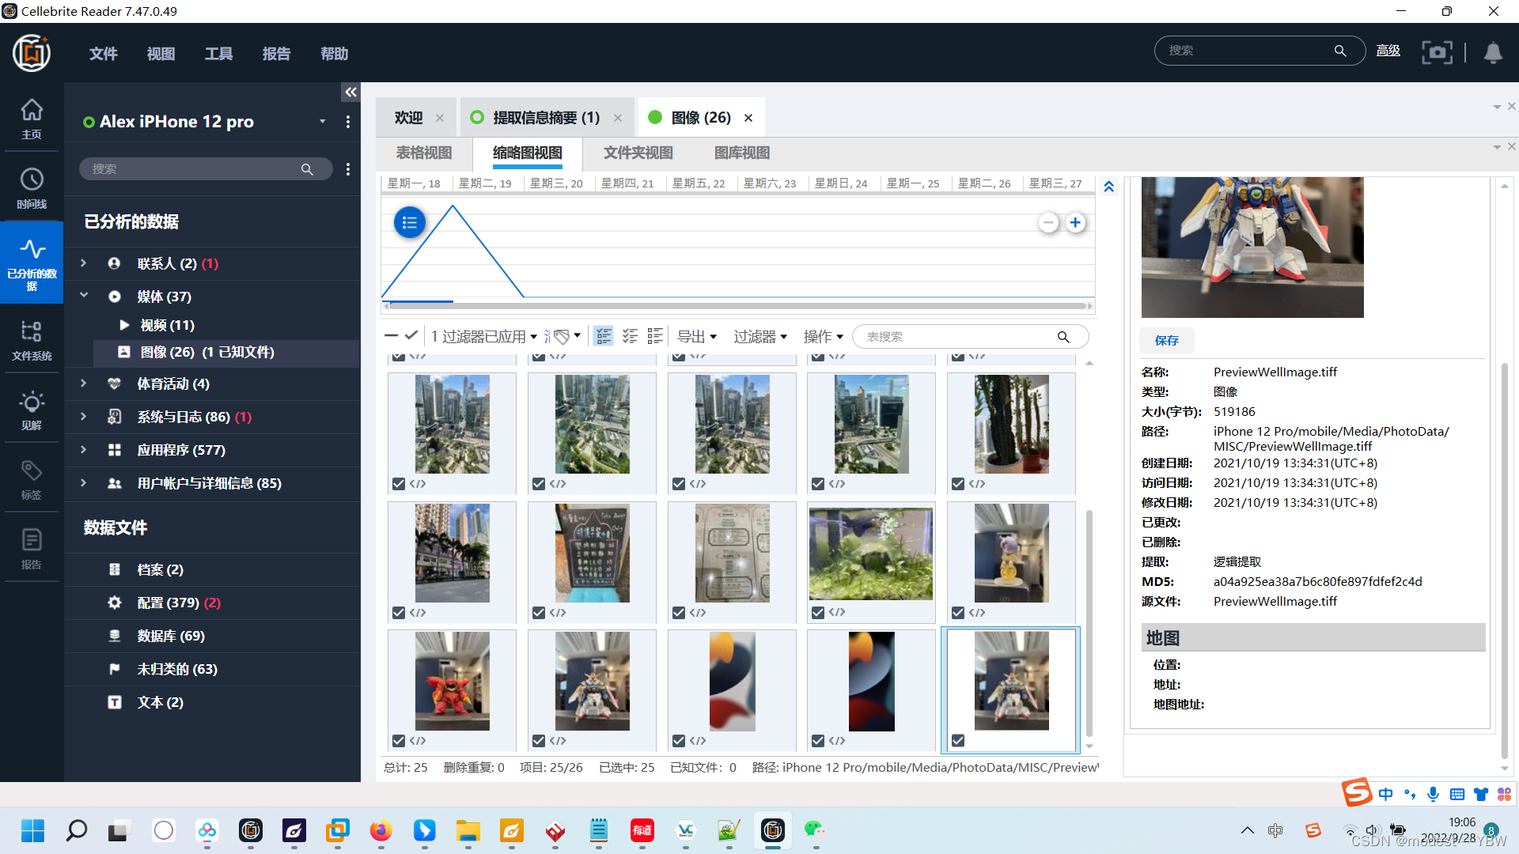This screenshot has height=854, width=1519.
Task: Uncheck the cactus plant image checkbox
Action: click(958, 484)
